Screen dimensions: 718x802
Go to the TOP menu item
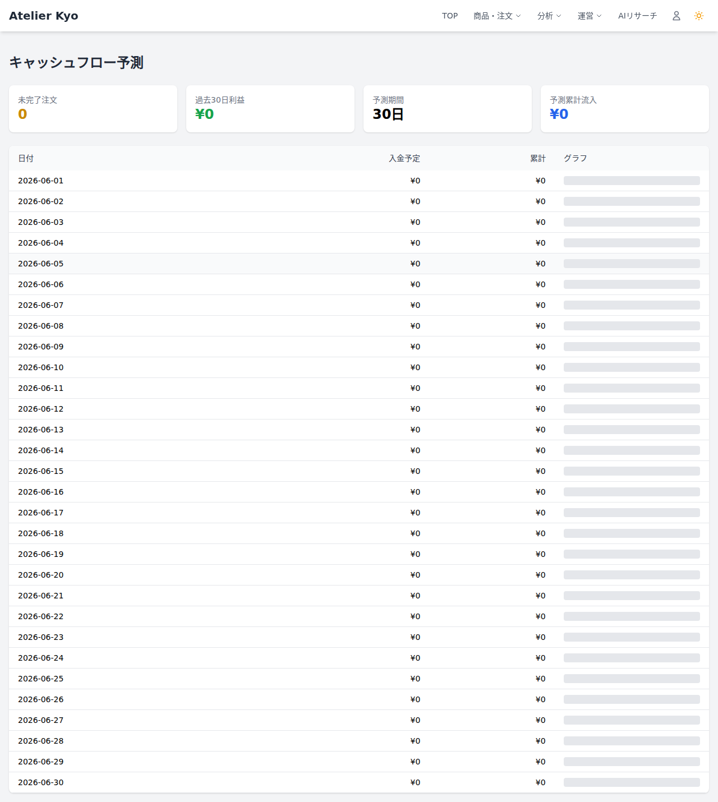coord(450,16)
